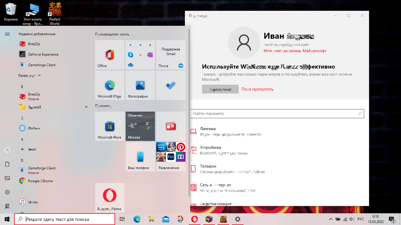Image resolution: width=401 pixels, height=225 pixels.
Task: Open the Корзина recycle bin desktop icon
Action: [11, 12]
